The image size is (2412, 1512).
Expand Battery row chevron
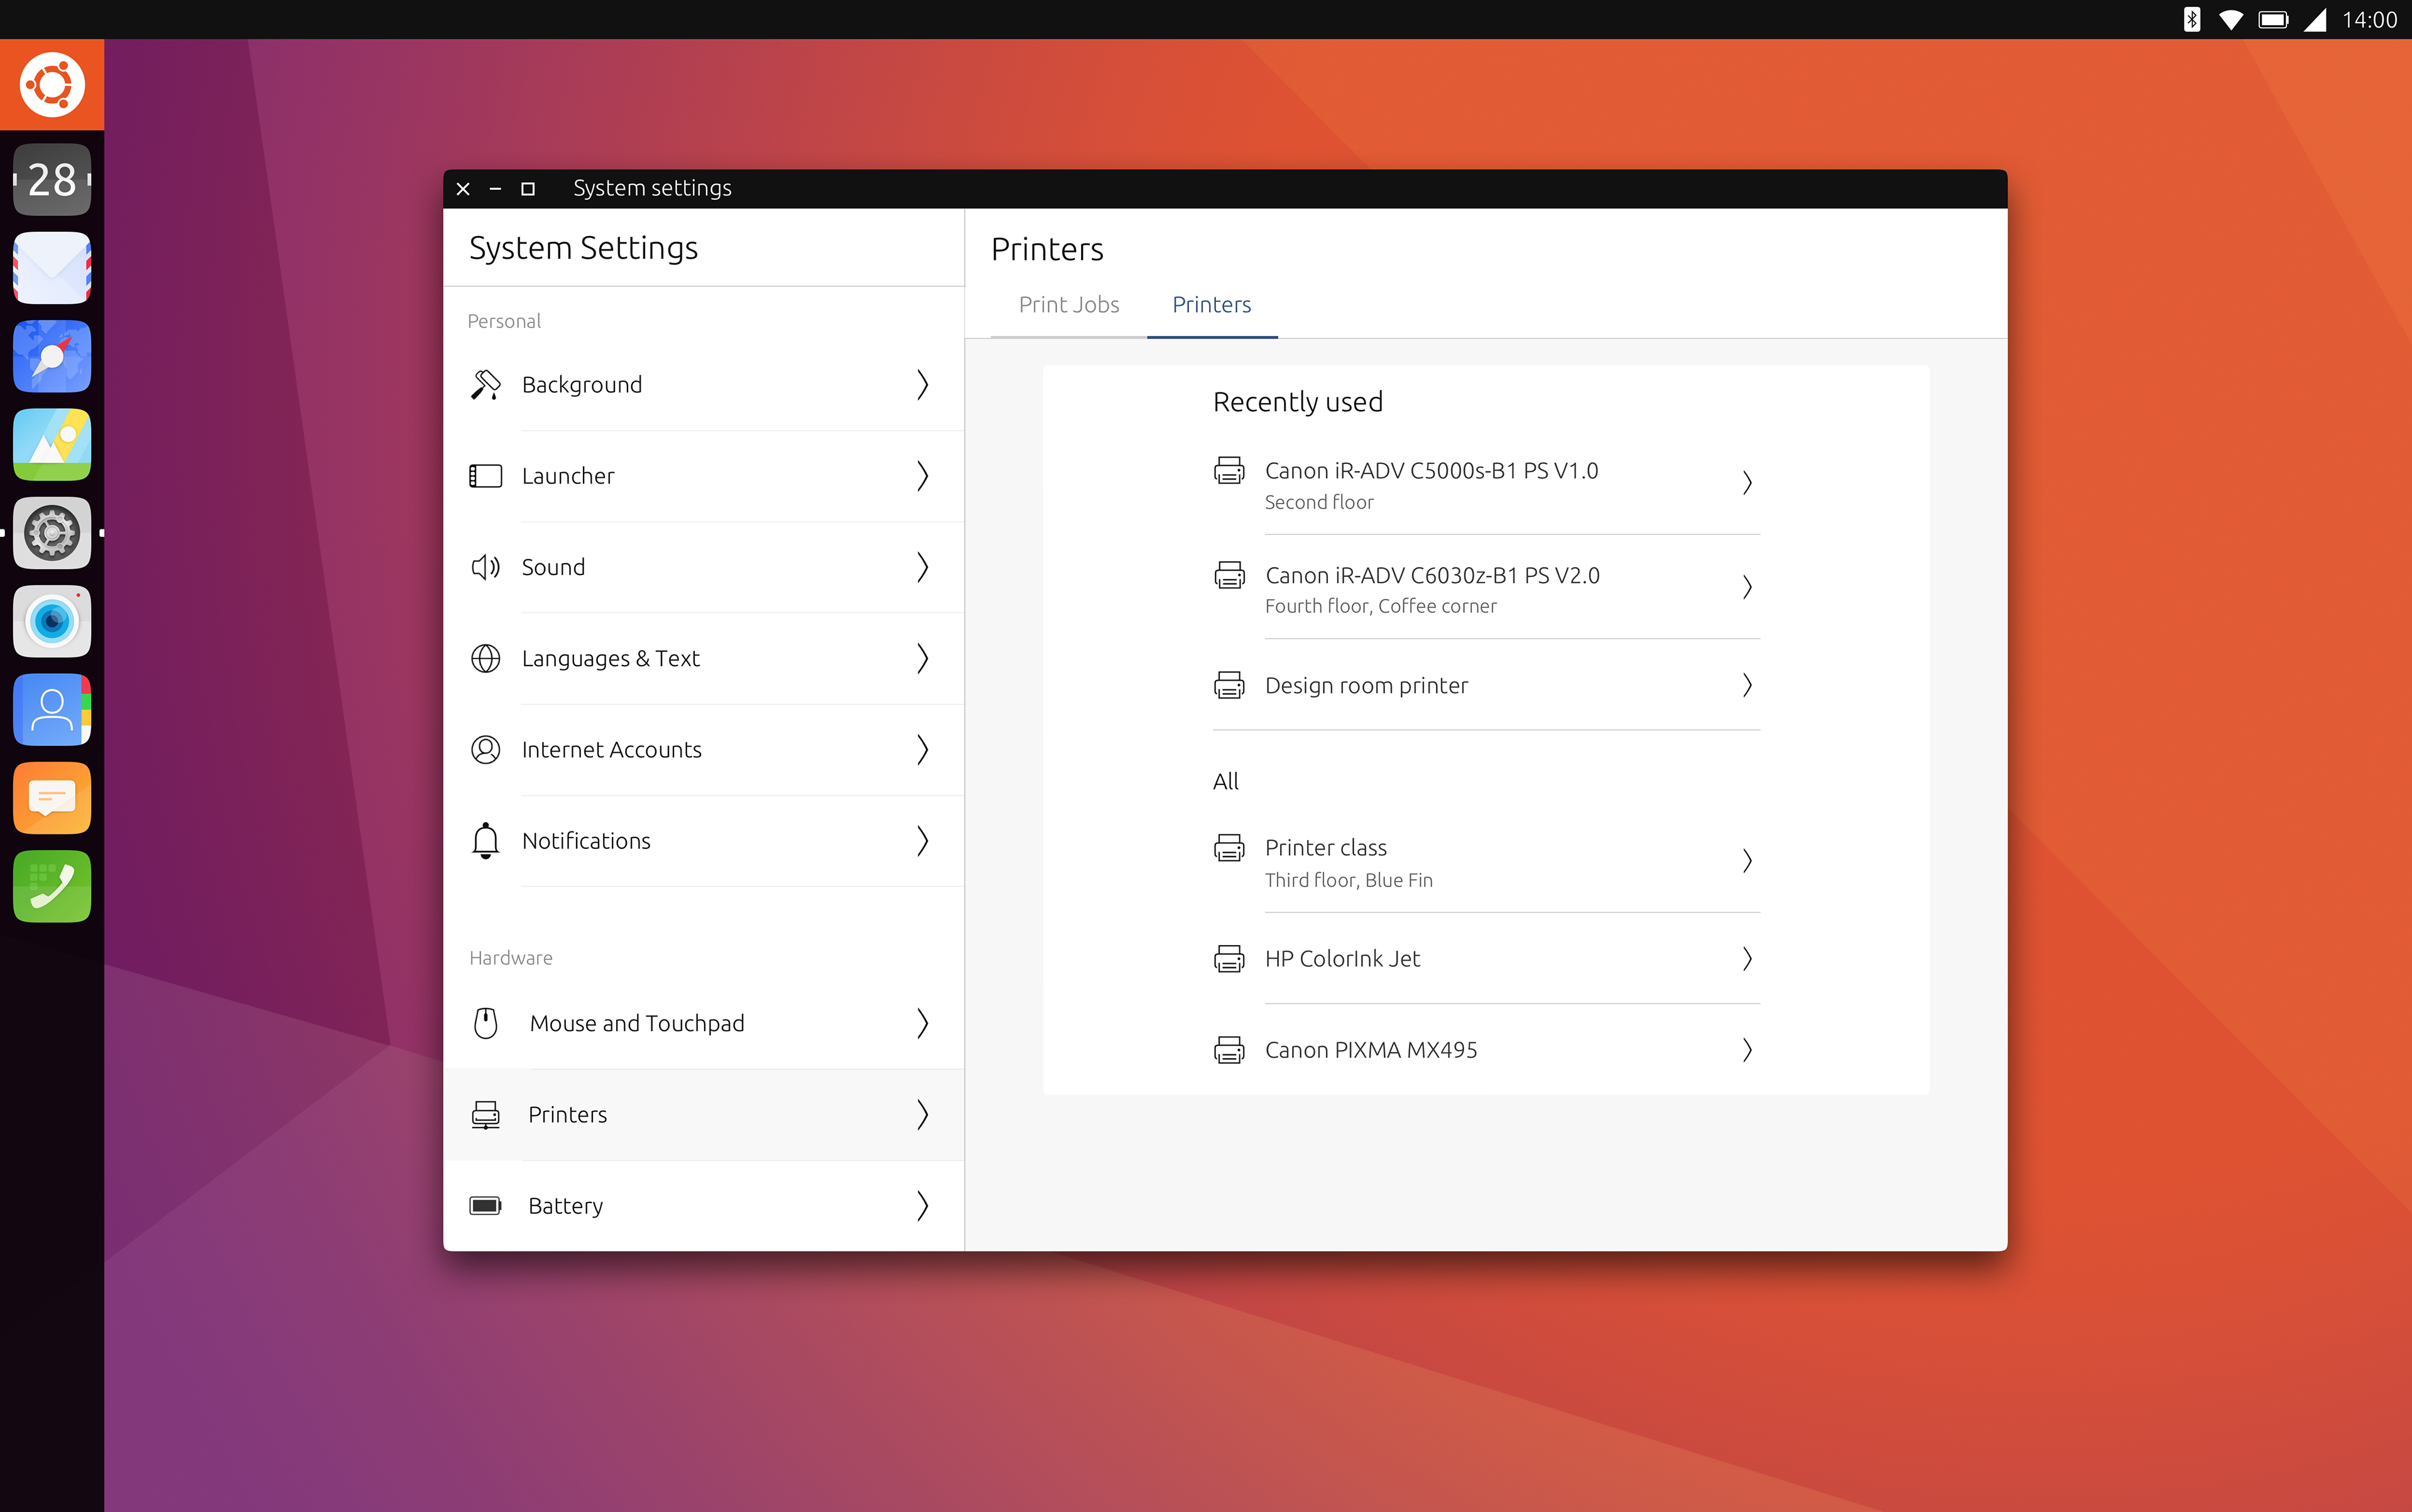[x=922, y=1205]
